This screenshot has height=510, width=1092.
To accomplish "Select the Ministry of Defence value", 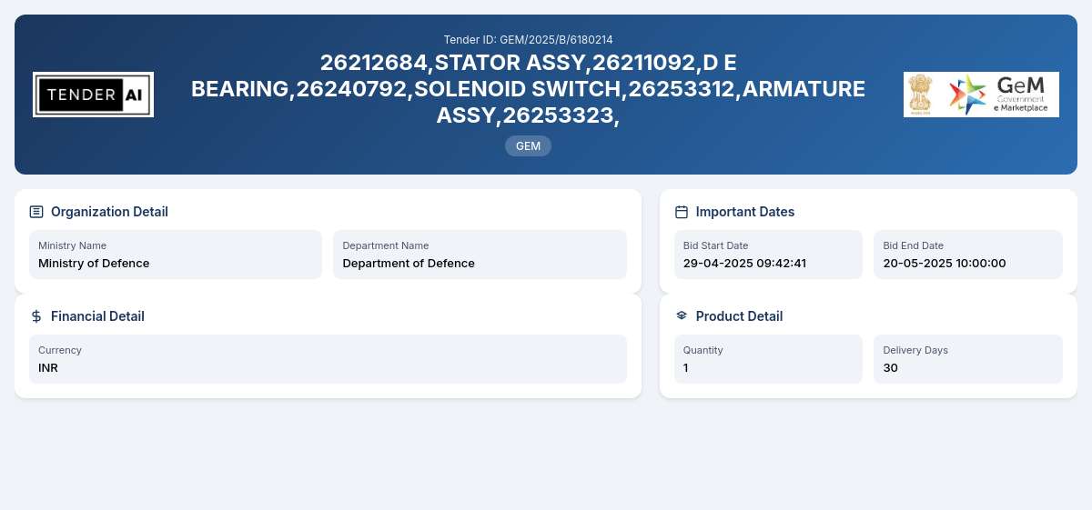I will (x=94, y=264).
